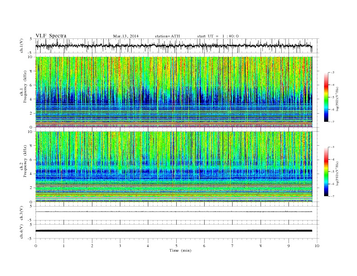The image size is (357, 276).
Task: Click the ch.1 "Frequency (kHz)" axis label
Action: (25, 87)
